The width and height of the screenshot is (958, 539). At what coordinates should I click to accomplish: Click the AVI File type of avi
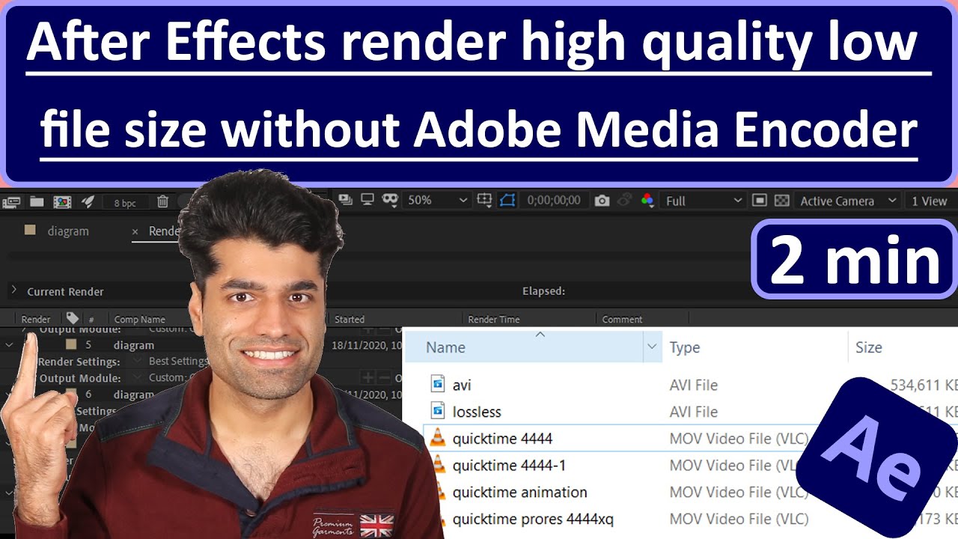pos(694,385)
